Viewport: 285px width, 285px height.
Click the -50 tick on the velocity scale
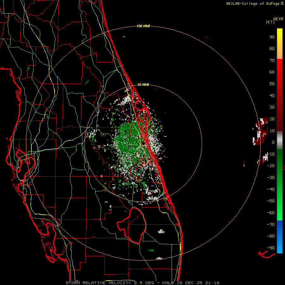click(271, 201)
